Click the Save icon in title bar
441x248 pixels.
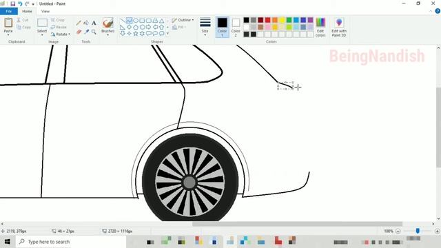pyautogui.click(x=12, y=4)
